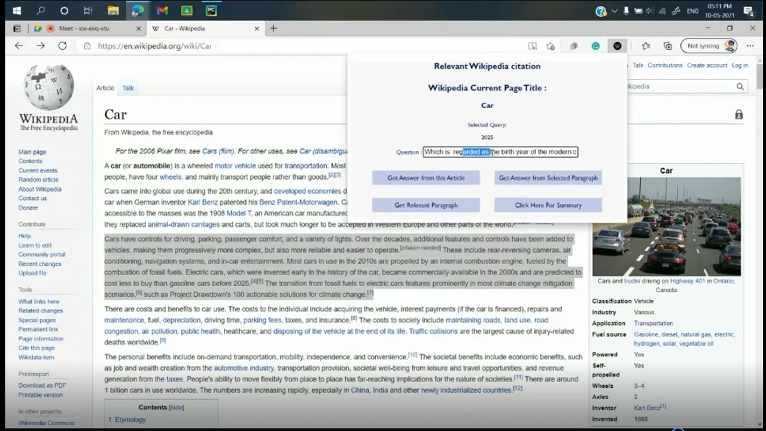766x431 pixels.
Task: Open Grammarly extension icon
Action: pyautogui.click(x=595, y=45)
